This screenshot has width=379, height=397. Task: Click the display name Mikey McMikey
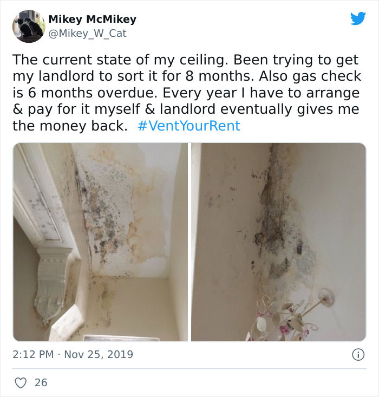click(93, 19)
